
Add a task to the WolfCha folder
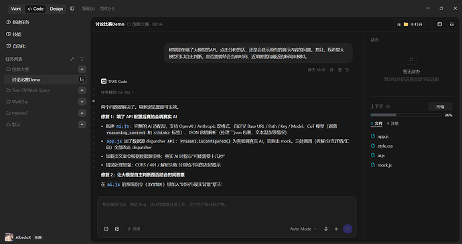pyautogui.click(x=82, y=102)
